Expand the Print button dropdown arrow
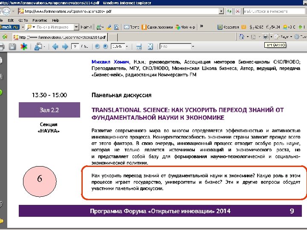The image size is (307, 230). click(271, 37)
